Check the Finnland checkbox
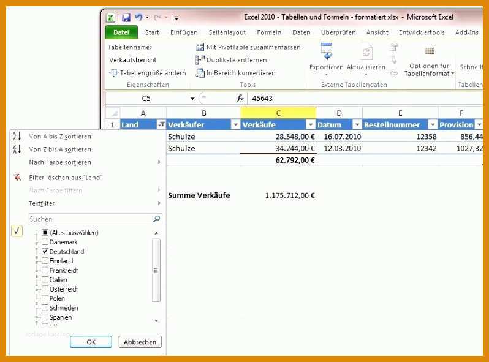 [45, 261]
